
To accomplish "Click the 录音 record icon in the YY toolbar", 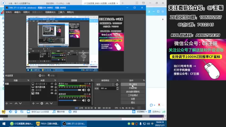I will click(70, 111).
